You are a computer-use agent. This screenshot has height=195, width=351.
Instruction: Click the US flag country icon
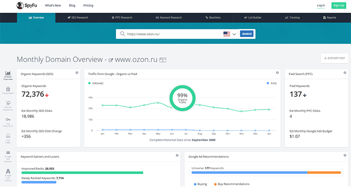click(x=227, y=34)
